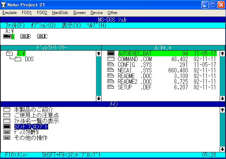Launch 本製品のご紹介 program entry
The image size is (226, 159).
pyautogui.click(x=34, y=110)
